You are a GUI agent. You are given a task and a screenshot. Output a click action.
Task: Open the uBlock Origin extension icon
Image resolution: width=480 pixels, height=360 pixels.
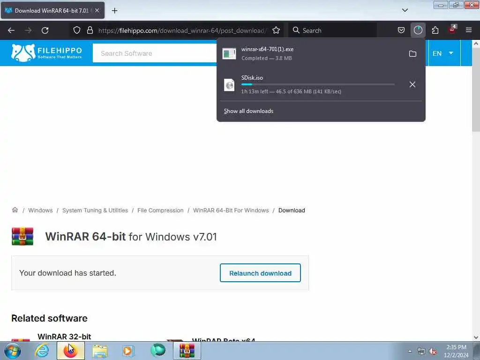452,30
